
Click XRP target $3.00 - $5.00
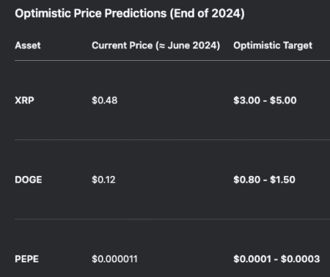click(265, 100)
